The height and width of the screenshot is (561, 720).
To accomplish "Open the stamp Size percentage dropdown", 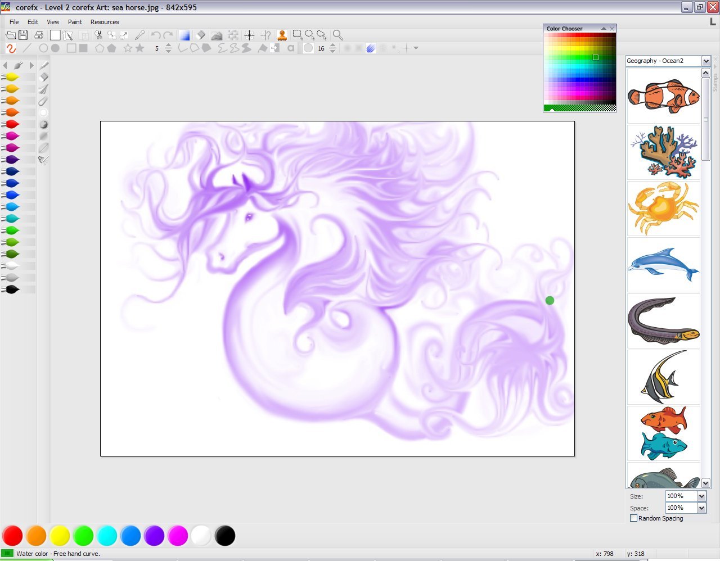I will (x=700, y=496).
